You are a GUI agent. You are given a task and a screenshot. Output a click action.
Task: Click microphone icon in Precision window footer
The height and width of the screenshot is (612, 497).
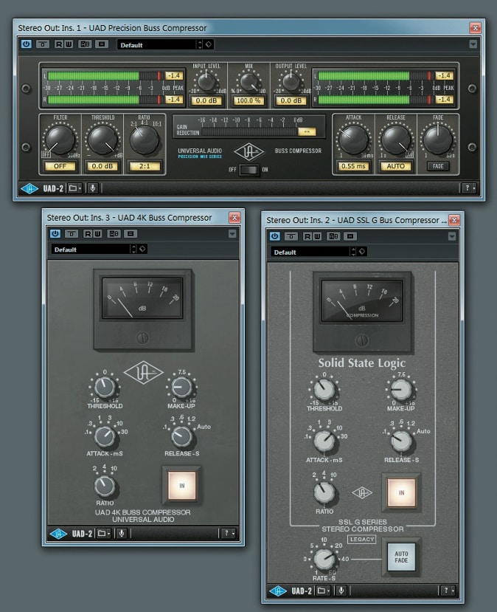[x=92, y=188]
